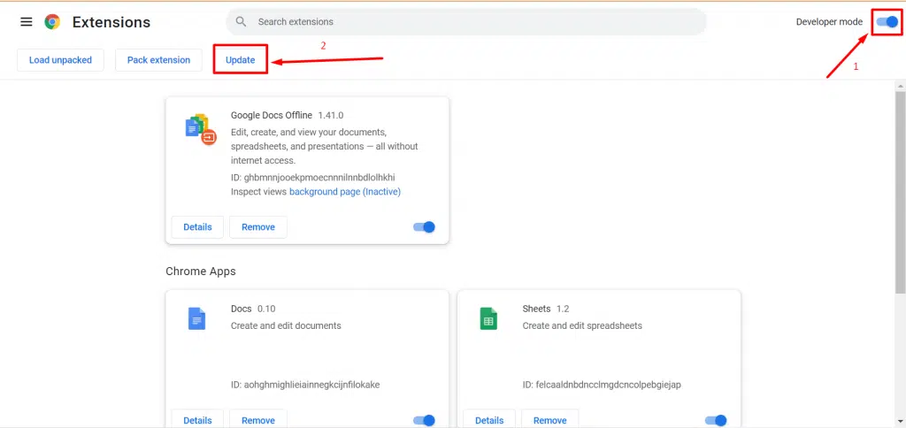Click the Google Docs Offline version 1.41.0
This screenshot has width=906, height=428.
[331, 116]
